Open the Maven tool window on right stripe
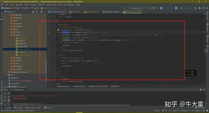The image size is (209, 113). click(x=208, y=39)
